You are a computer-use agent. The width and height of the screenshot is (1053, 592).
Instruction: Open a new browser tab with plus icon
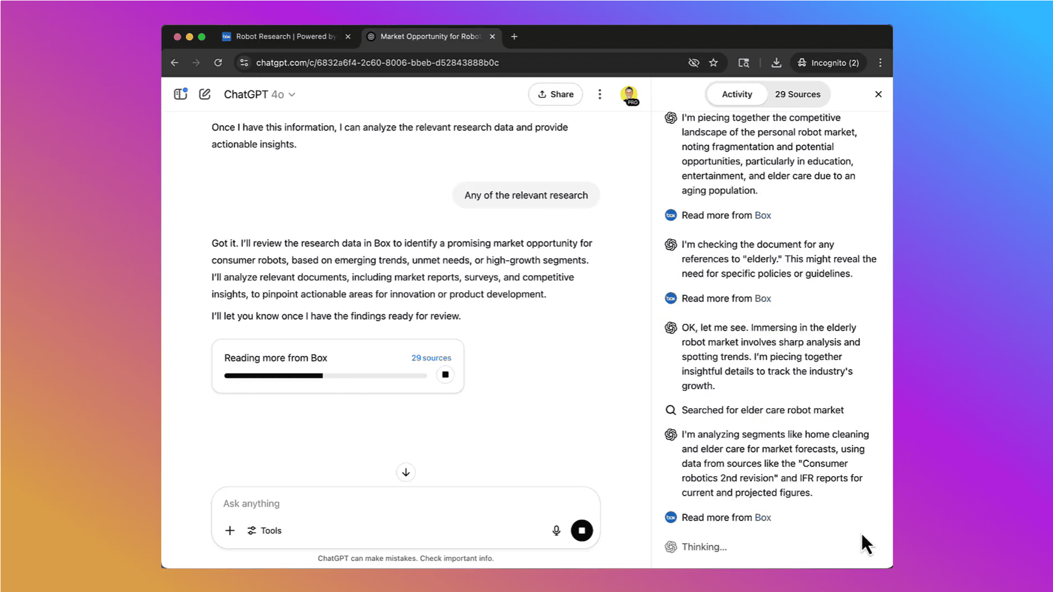[x=514, y=36]
